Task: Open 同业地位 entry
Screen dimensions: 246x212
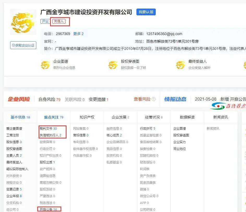Action: 179,149
